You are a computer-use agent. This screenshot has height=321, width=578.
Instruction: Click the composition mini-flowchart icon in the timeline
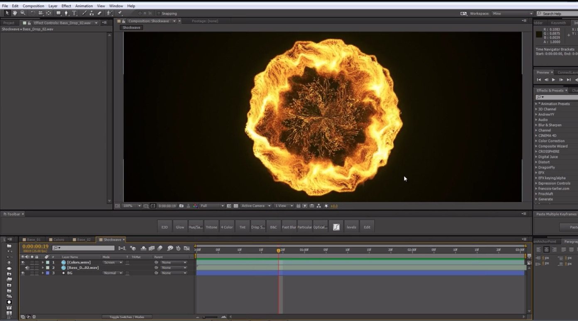pyautogui.click(x=122, y=248)
